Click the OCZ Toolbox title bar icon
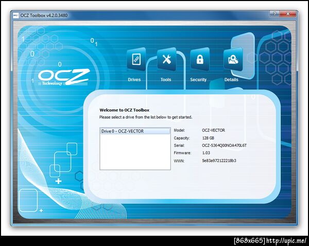 pos(15,15)
